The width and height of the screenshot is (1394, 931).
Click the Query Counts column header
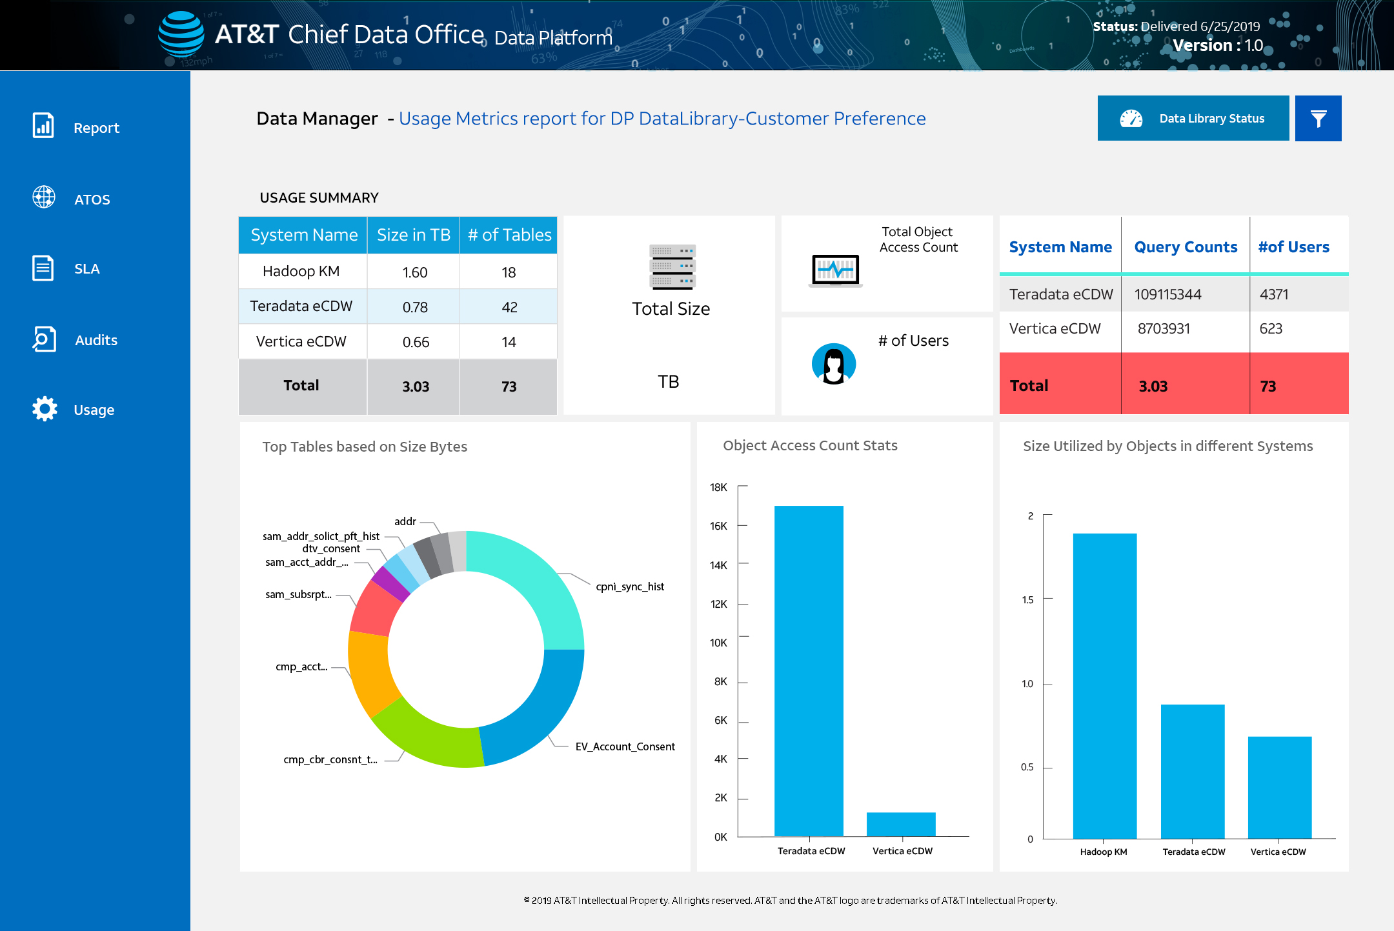1186,247
